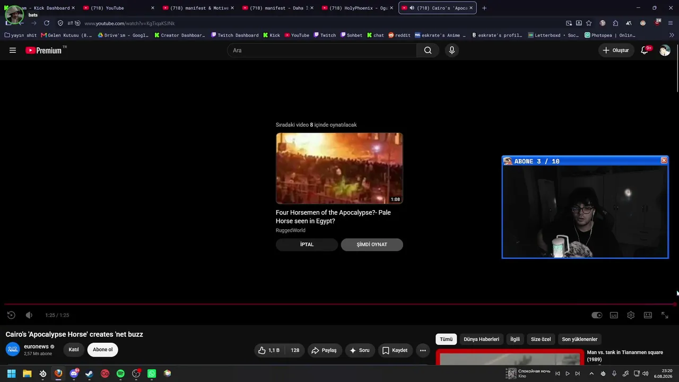Open the YouTube guide hamburger menu
Image resolution: width=679 pixels, height=382 pixels.
[x=13, y=50]
